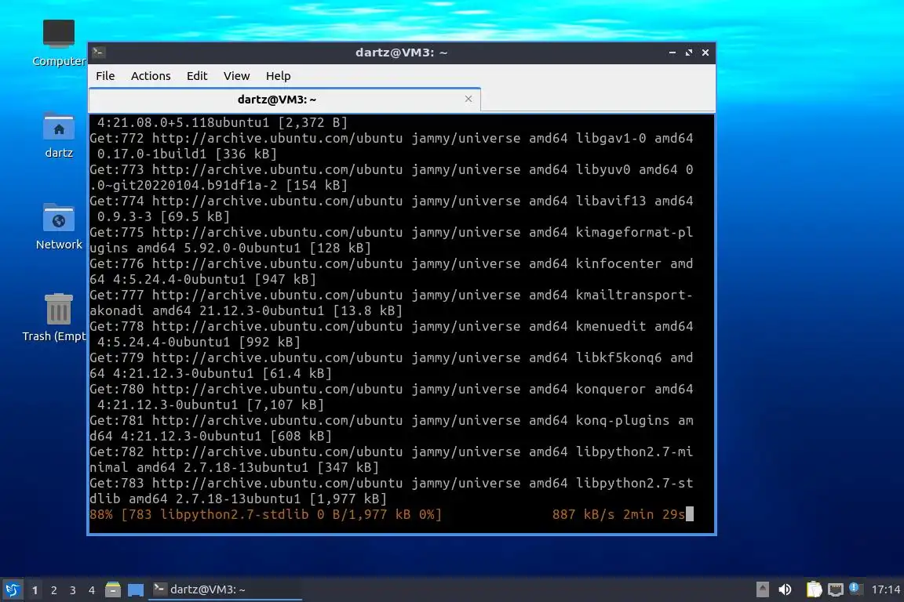Switch to virtual desktop 3
Viewport: 904px width, 602px height.
pos(73,590)
